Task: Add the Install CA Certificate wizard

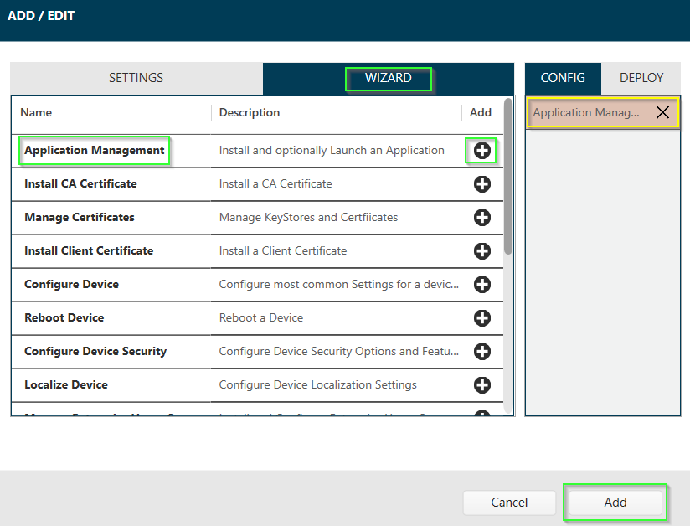Action: click(x=482, y=184)
